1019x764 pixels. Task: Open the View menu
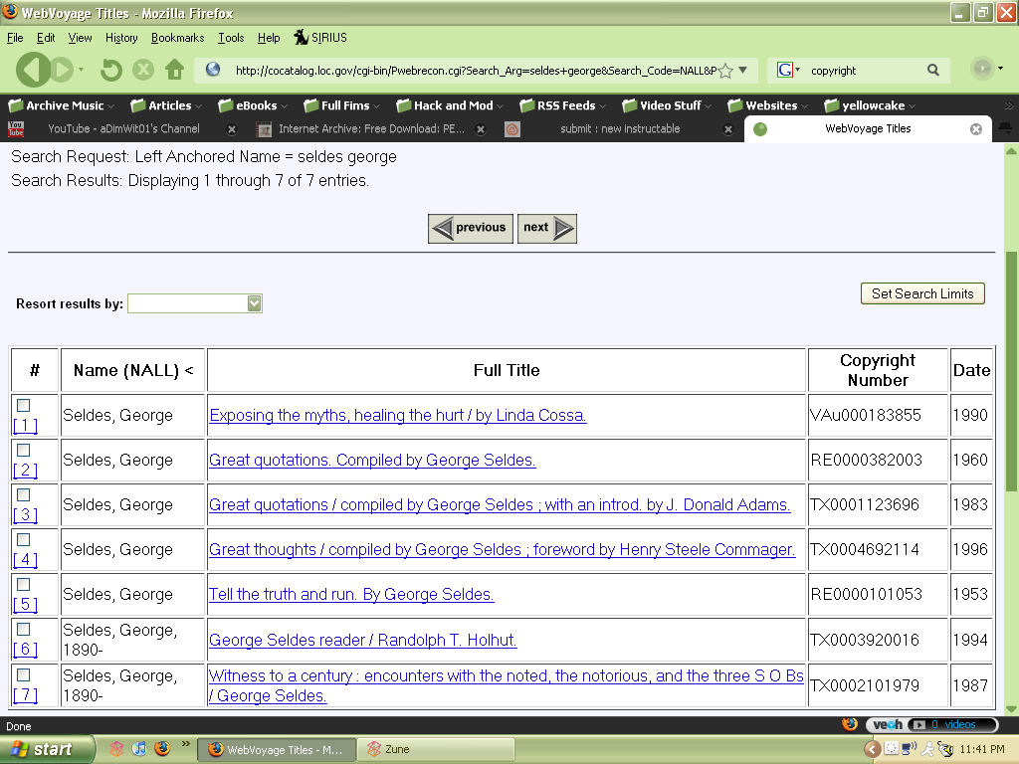tap(80, 38)
